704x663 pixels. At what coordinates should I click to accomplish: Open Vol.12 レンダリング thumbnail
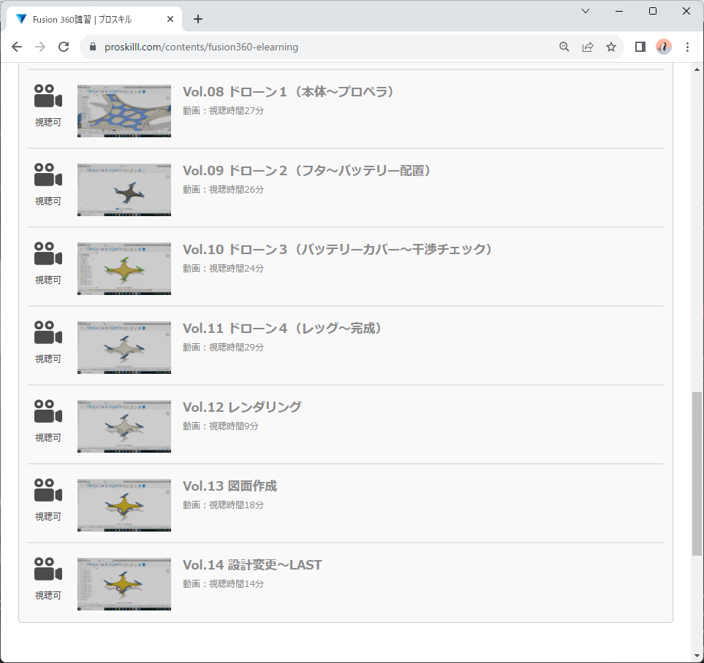coord(124,426)
